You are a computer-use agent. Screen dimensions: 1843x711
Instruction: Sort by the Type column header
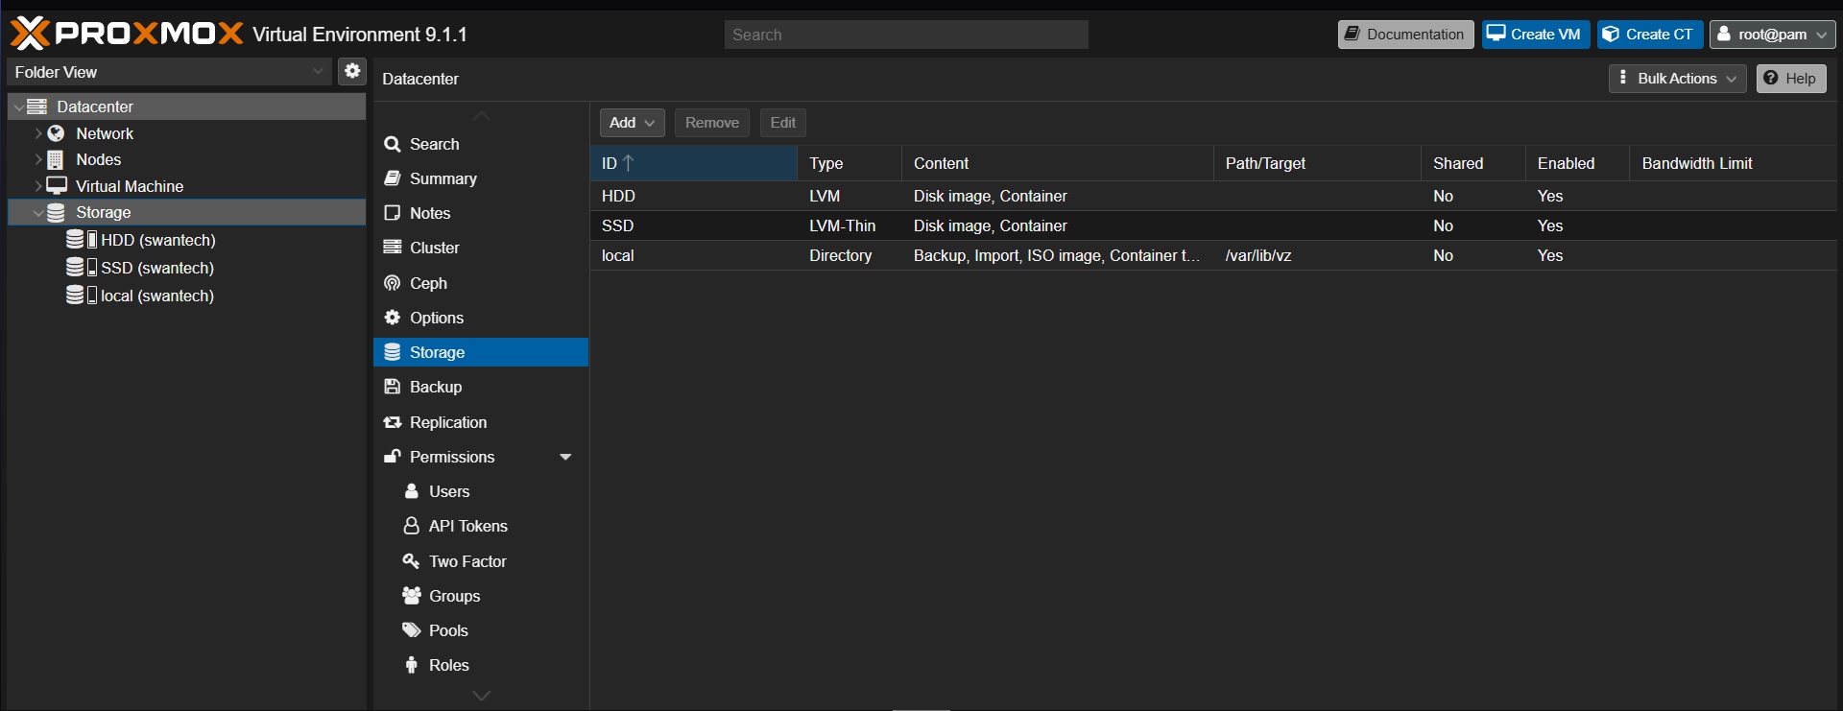(849, 163)
